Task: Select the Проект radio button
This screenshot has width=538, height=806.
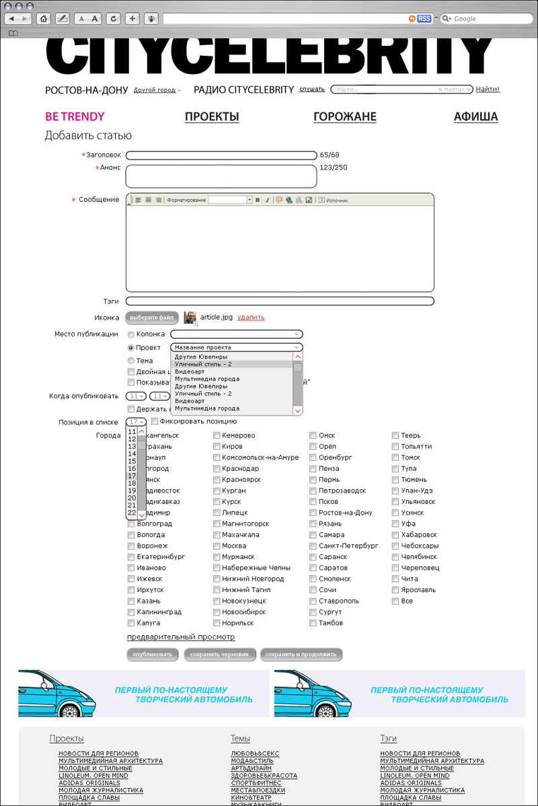Action: point(130,348)
